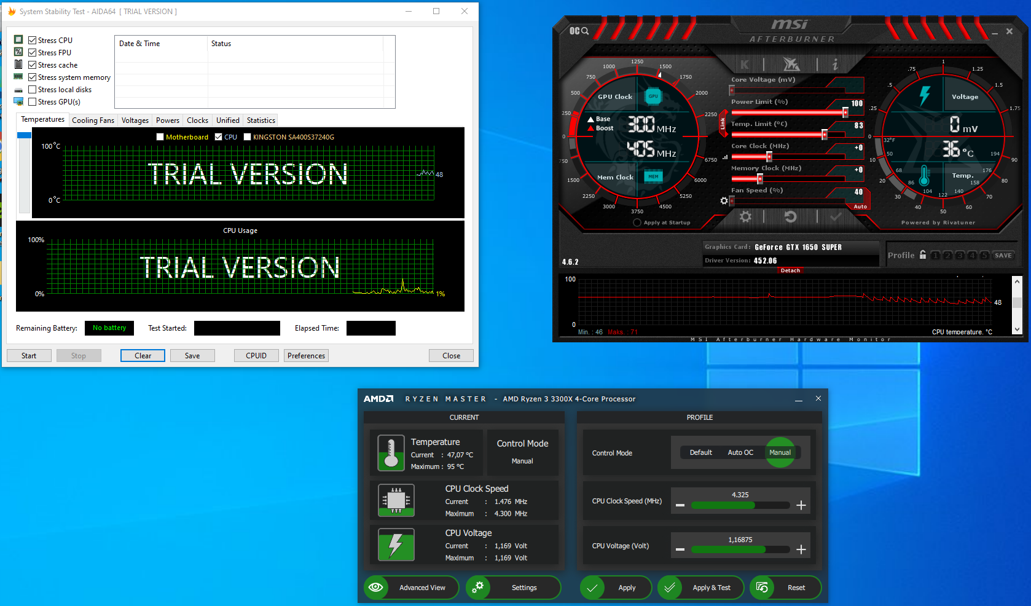Toggle the Auto fan speed button
The height and width of the screenshot is (606, 1031).
pyautogui.click(x=860, y=207)
